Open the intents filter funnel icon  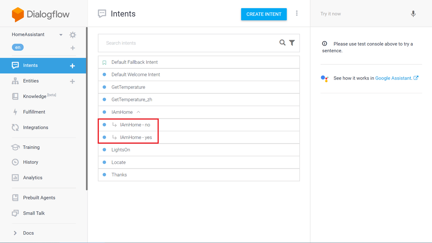tap(292, 43)
